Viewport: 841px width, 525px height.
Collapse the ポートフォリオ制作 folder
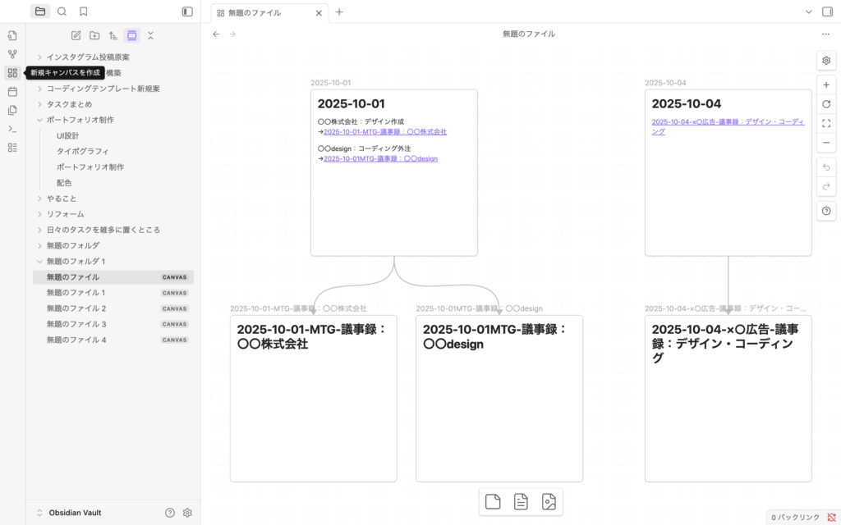pyautogui.click(x=39, y=120)
